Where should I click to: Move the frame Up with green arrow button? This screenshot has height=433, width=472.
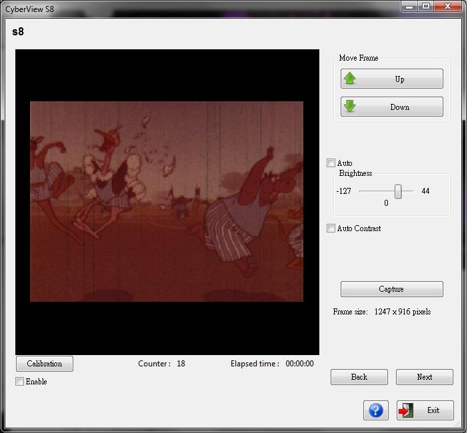tap(391, 79)
